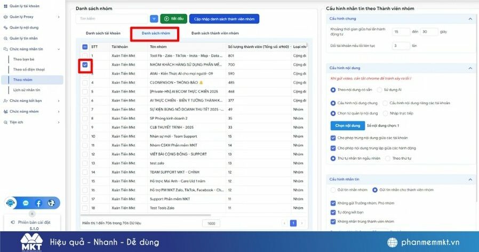Edit the maximum delay value 30
This screenshot has height=252, width=479.
429,32
